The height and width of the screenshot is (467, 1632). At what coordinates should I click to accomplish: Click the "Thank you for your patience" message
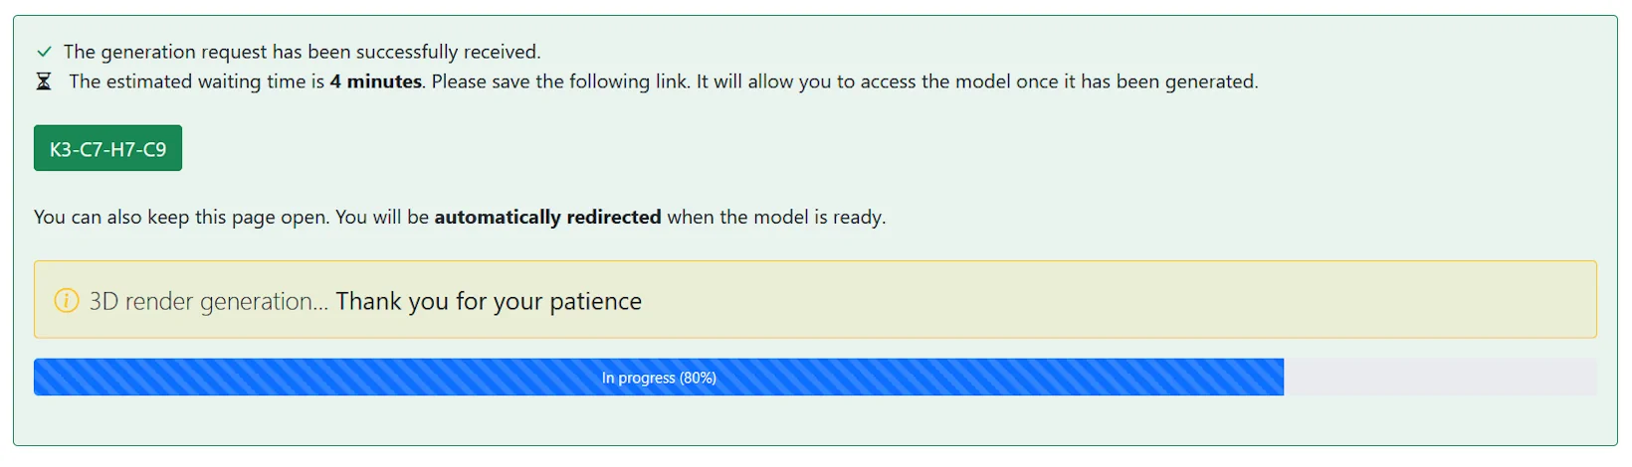(x=489, y=301)
